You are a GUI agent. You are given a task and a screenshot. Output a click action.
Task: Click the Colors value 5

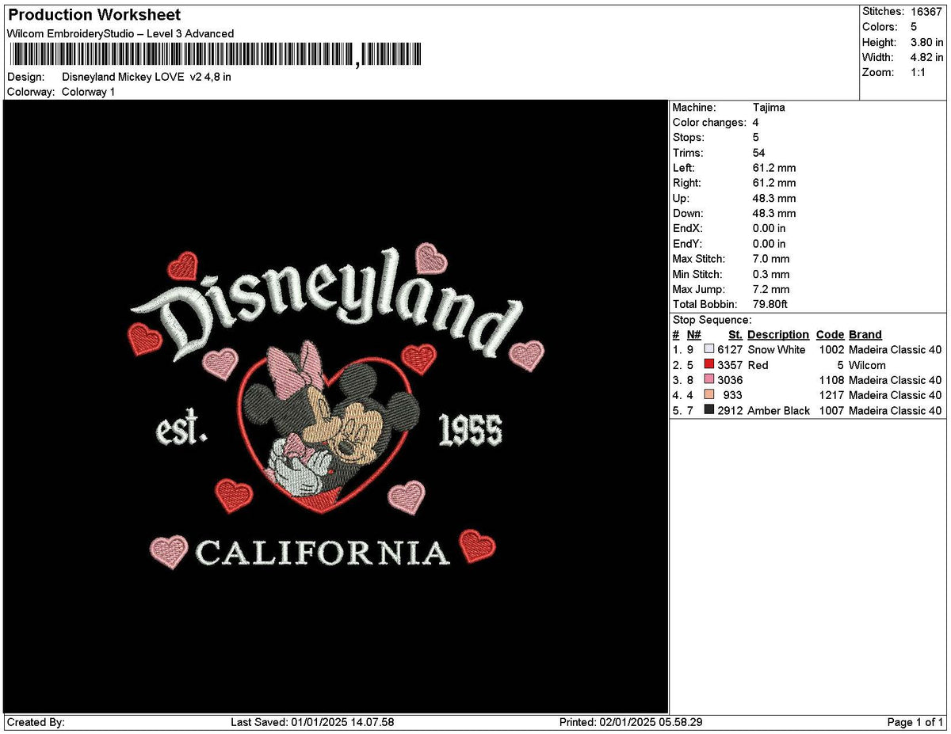point(914,27)
